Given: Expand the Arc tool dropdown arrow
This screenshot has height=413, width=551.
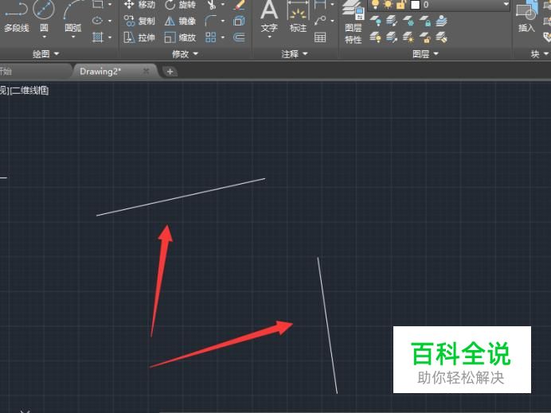Looking at the screenshot, I should click(x=73, y=37).
